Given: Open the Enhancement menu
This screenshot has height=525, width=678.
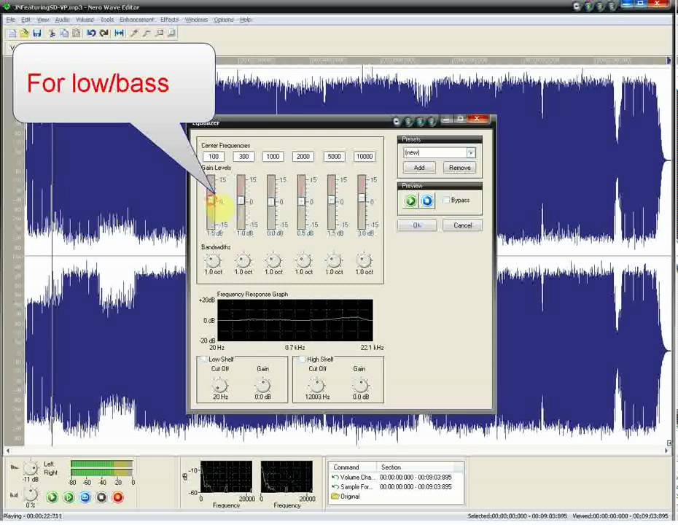Looking at the screenshot, I should [x=136, y=20].
